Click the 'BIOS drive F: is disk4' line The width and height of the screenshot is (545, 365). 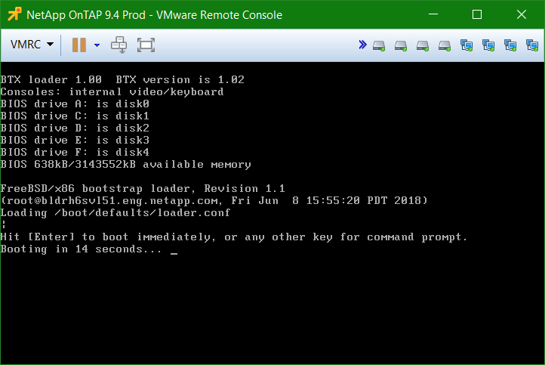(75, 153)
